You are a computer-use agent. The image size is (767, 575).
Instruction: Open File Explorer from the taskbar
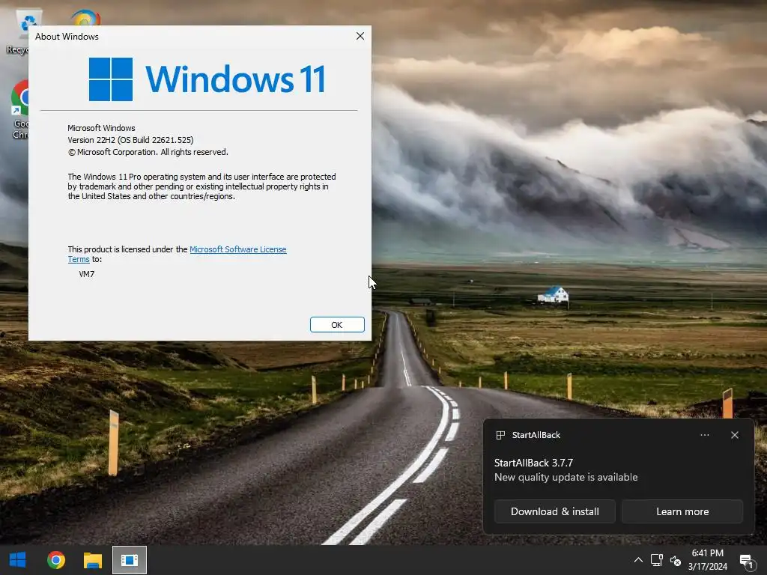click(x=92, y=560)
